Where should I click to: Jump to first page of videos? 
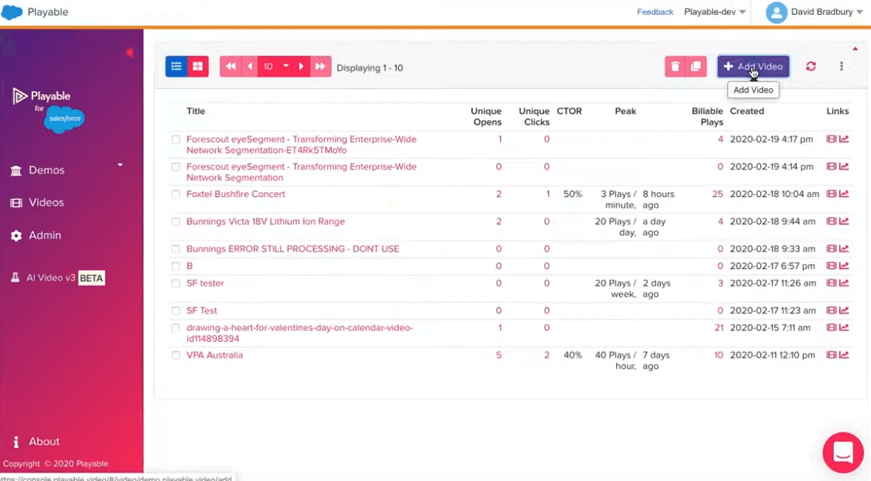tap(231, 67)
